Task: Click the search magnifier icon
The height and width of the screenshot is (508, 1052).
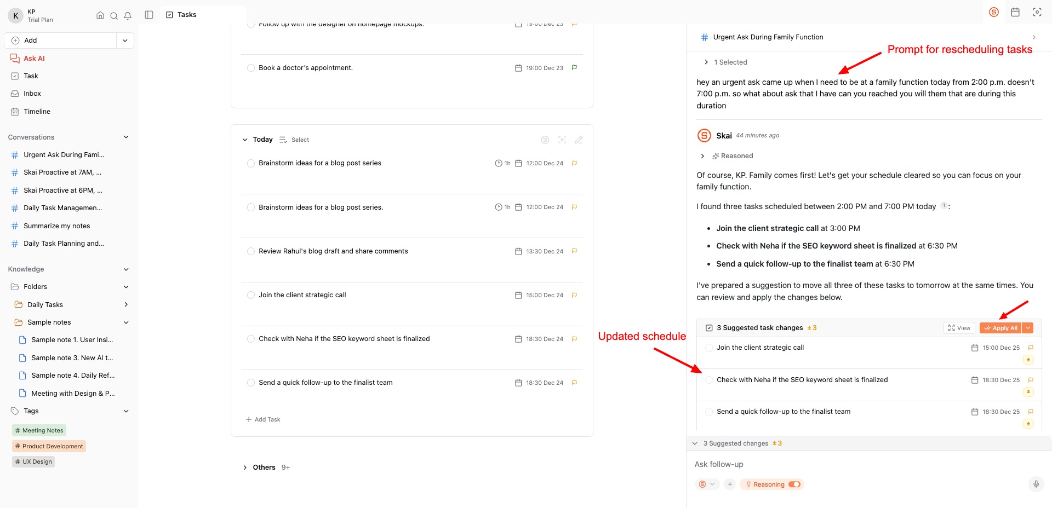Action: [x=114, y=15]
